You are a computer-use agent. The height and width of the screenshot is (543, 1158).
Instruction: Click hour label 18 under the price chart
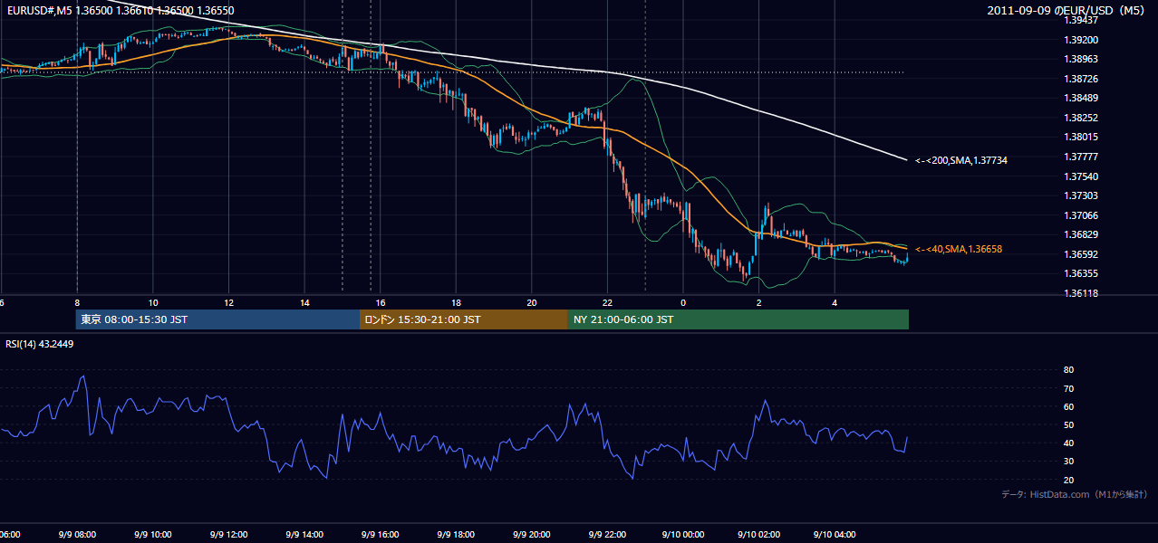click(x=456, y=302)
